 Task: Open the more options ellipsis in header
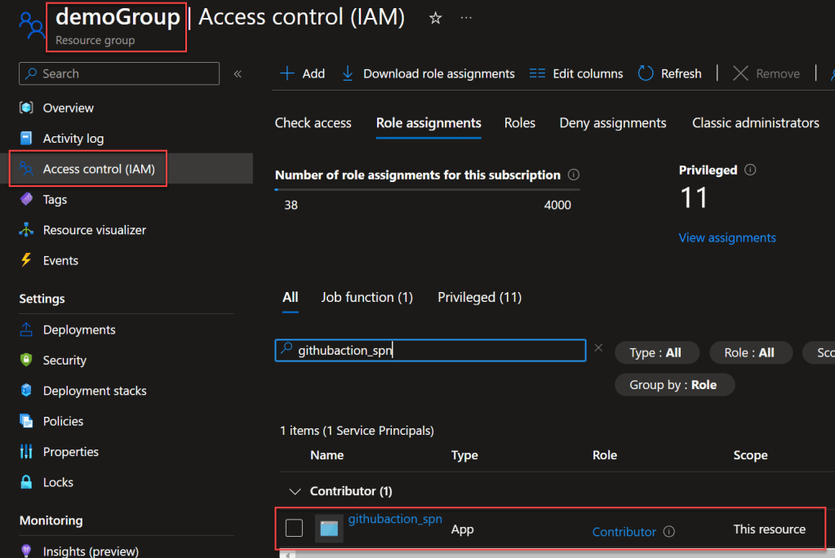pyautogui.click(x=466, y=18)
